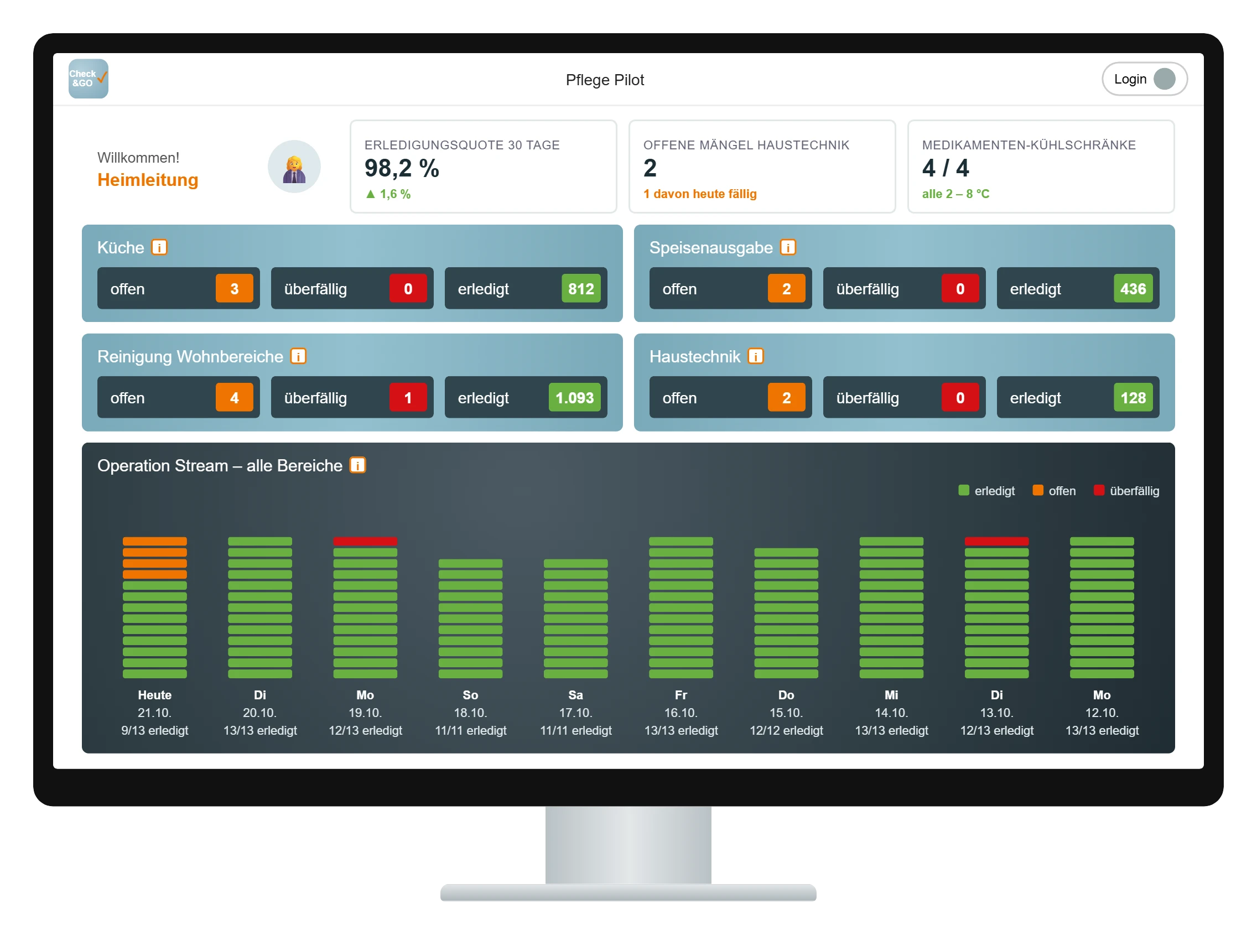
Task: Click '1 davon heute fällig' text
Action: [x=699, y=194]
